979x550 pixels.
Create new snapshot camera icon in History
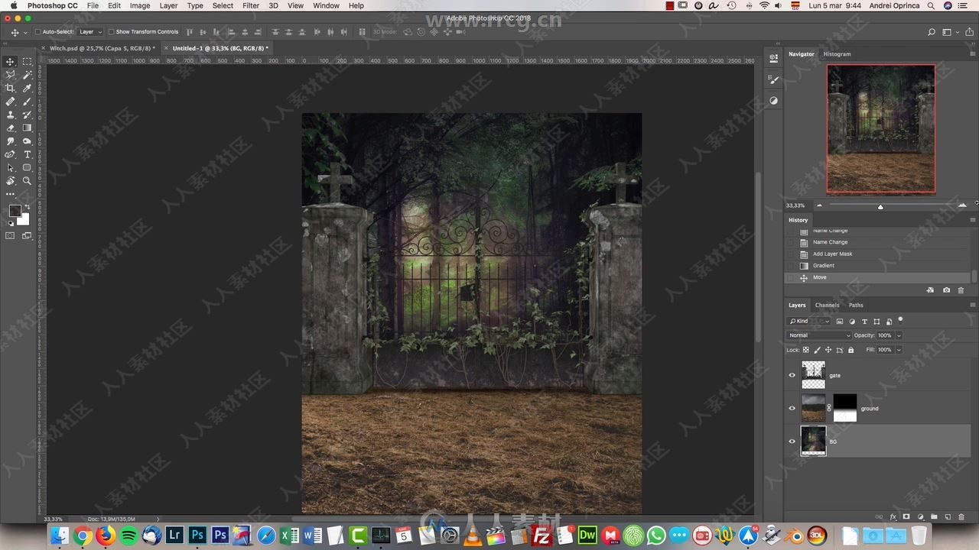[x=946, y=290]
